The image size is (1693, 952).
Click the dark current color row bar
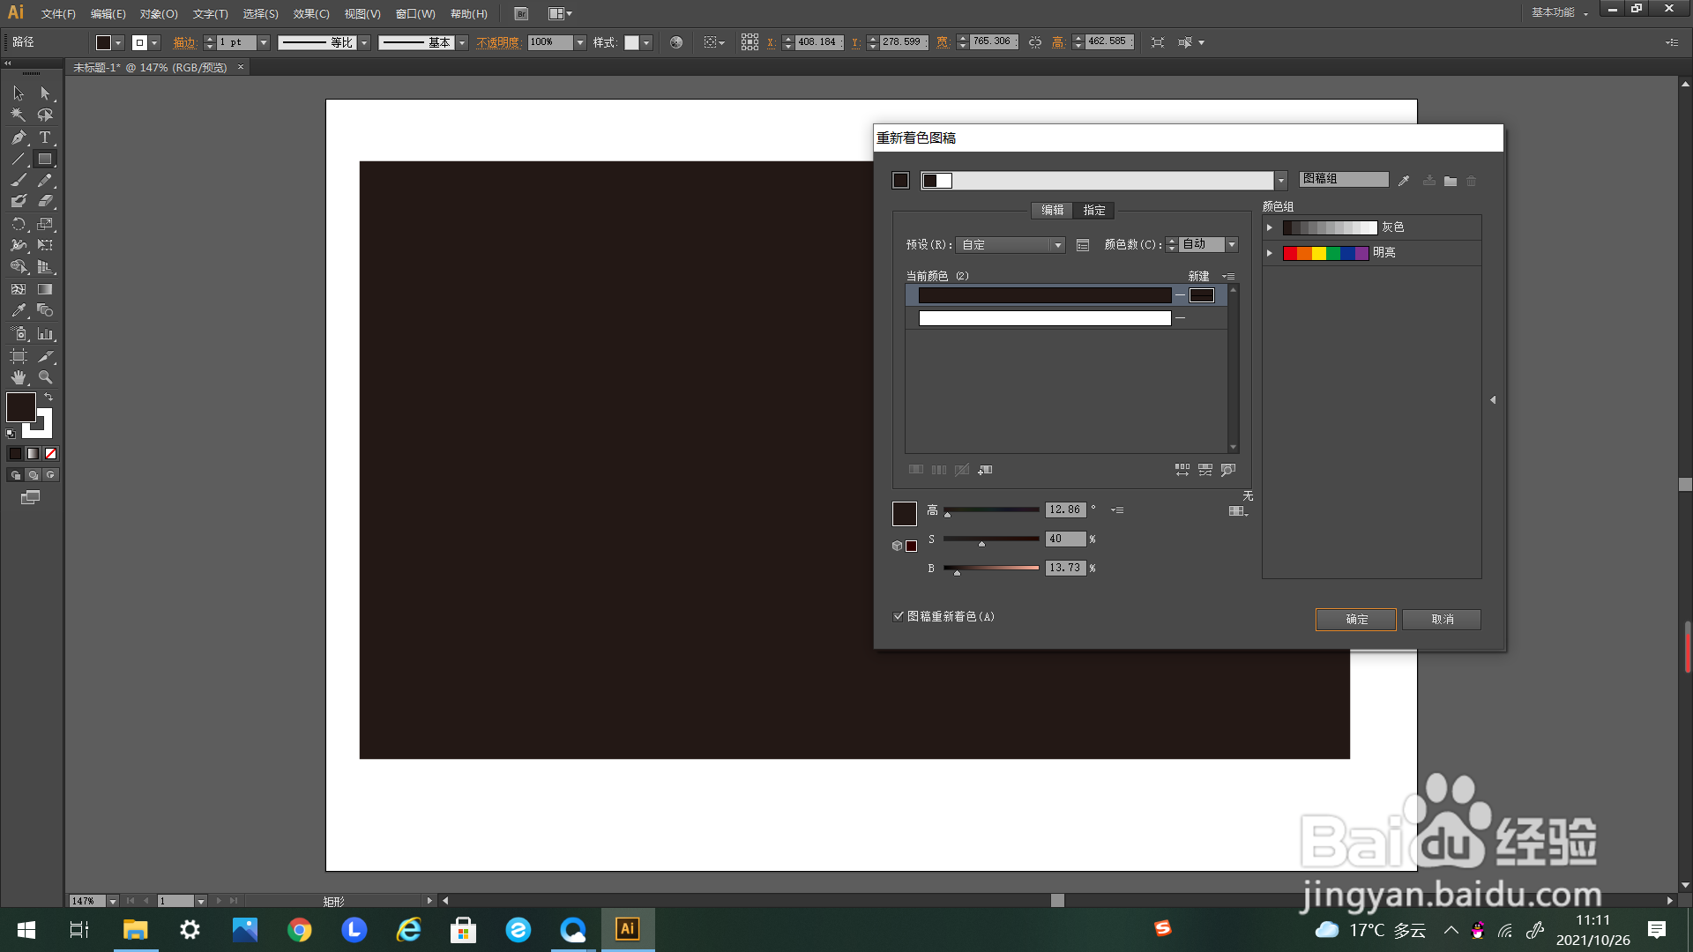(1045, 295)
